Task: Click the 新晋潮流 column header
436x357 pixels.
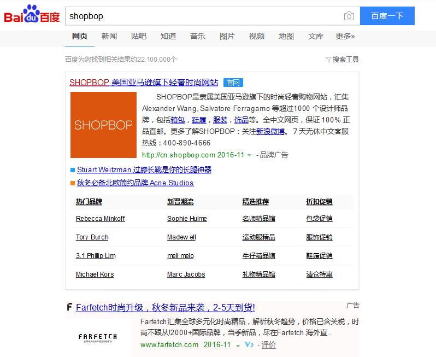Action: click(180, 202)
